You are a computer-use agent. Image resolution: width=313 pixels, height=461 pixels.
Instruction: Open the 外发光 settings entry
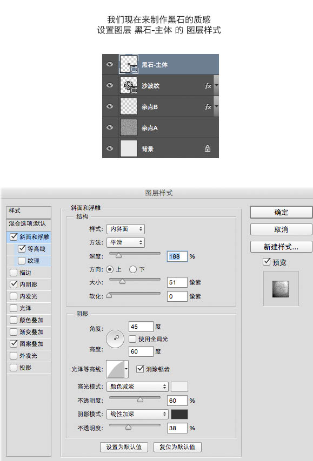click(28, 356)
